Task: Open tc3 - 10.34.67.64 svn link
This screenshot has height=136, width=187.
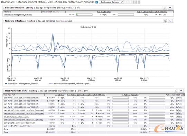Action: (x=18, y=126)
